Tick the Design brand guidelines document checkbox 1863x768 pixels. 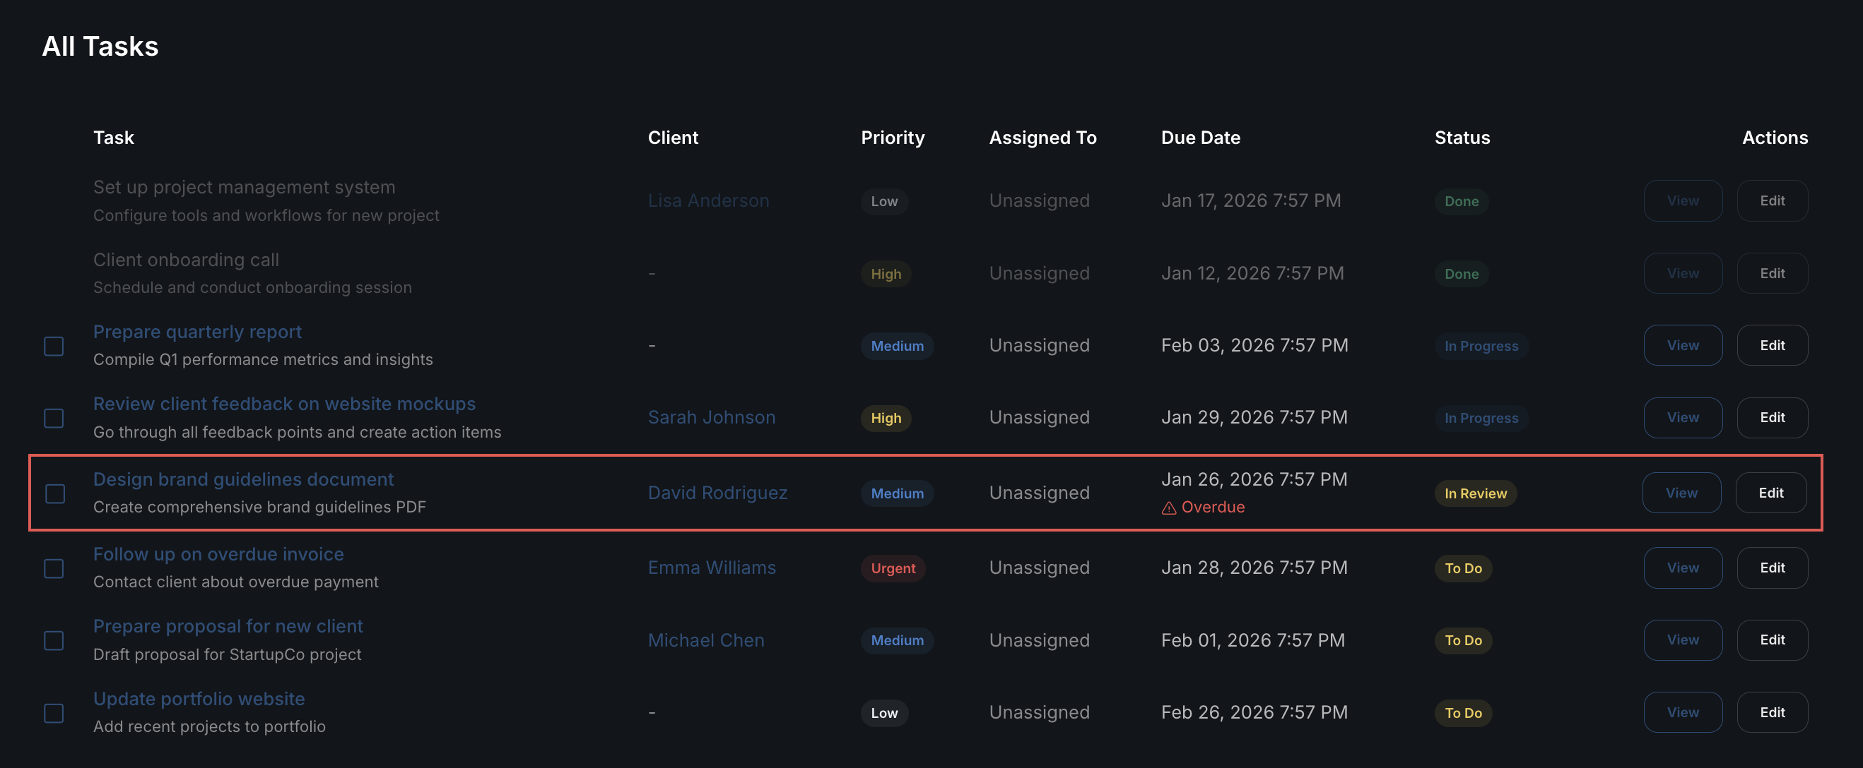[x=56, y=493]
